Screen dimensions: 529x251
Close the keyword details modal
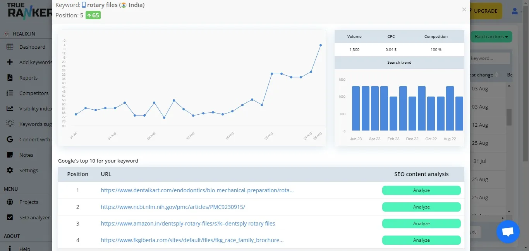[x=464, y=10]
